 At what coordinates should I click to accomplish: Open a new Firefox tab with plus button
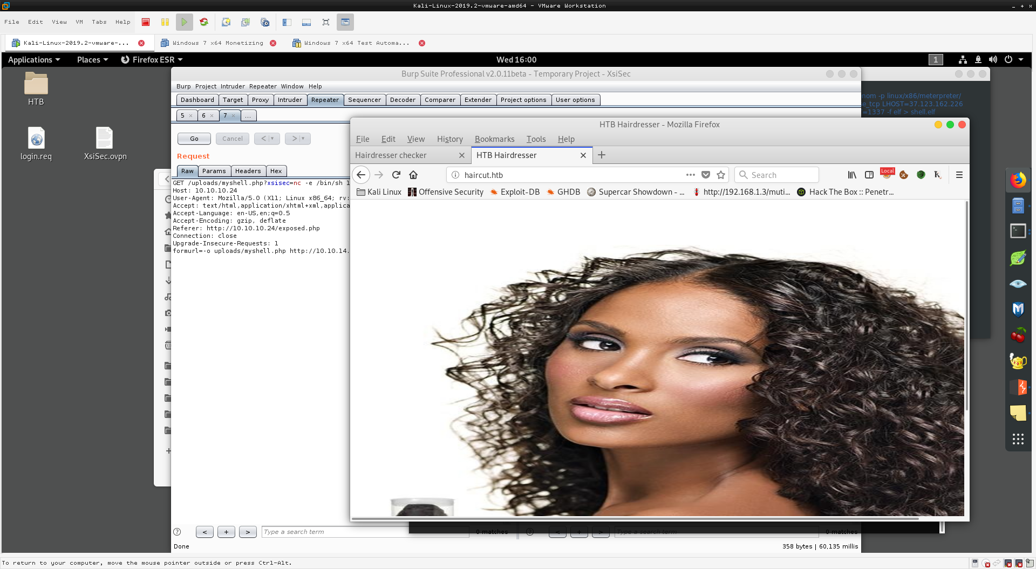[602, 155]
